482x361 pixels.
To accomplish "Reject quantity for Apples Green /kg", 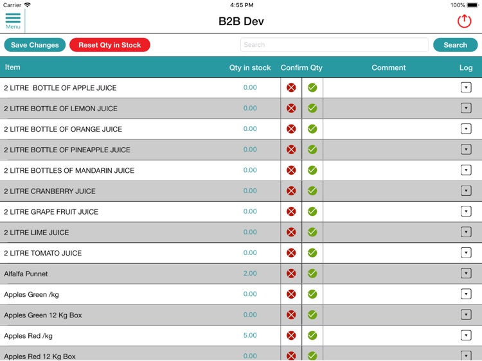I will tap(291, 294).
